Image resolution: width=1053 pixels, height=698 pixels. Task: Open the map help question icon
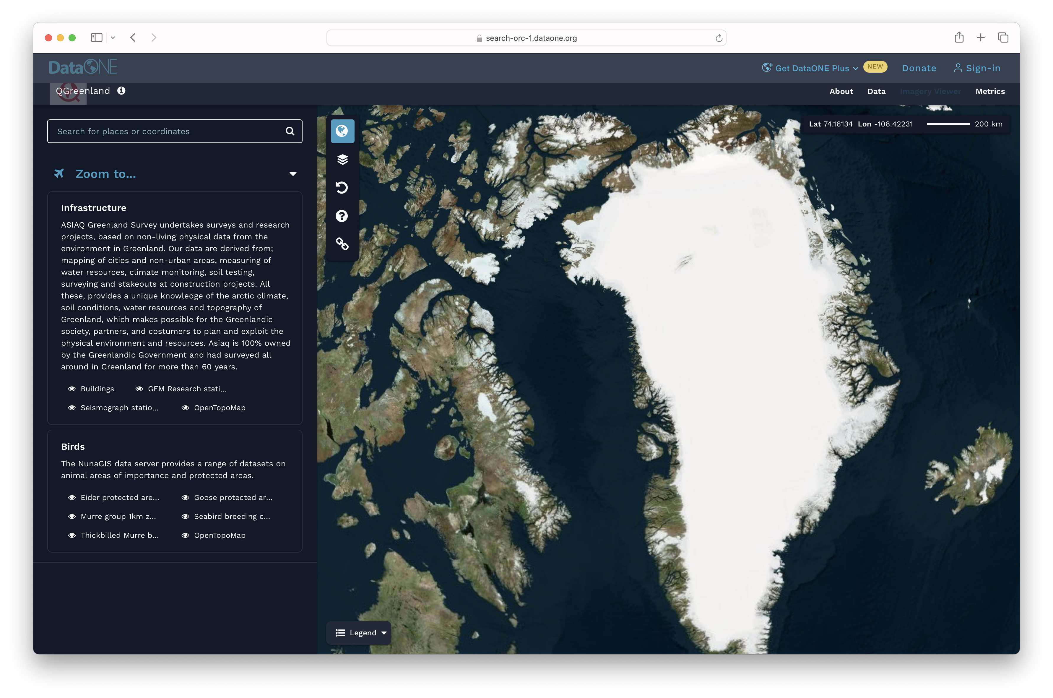pyautogui.click(x=342, y=216)
